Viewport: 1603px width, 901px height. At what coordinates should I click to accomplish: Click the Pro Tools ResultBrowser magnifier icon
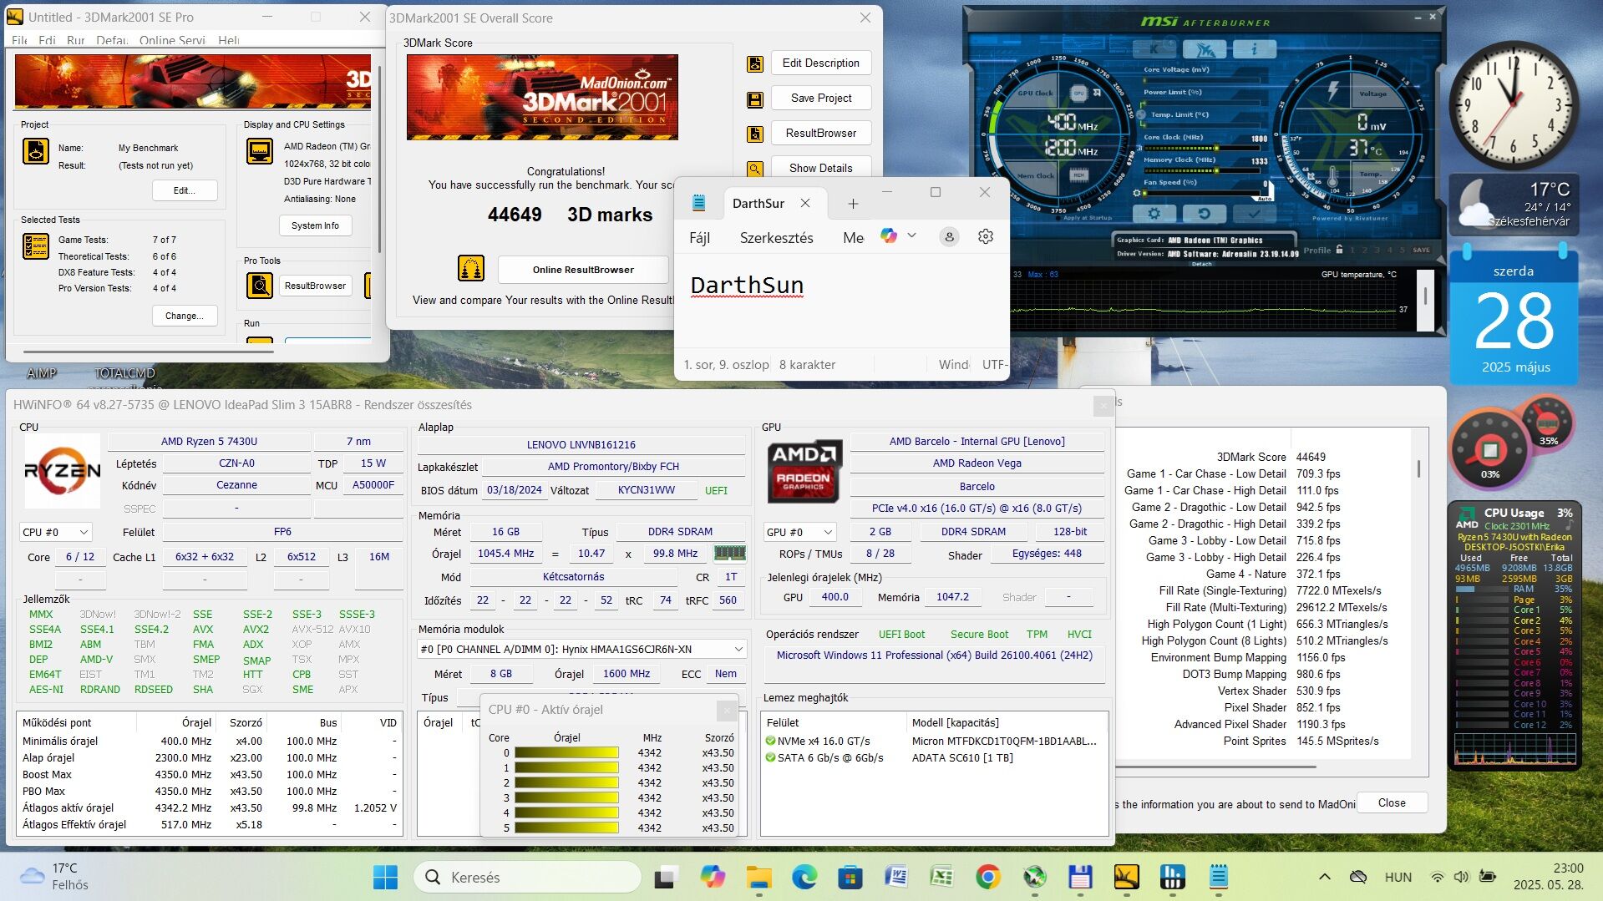pos(260,286)
